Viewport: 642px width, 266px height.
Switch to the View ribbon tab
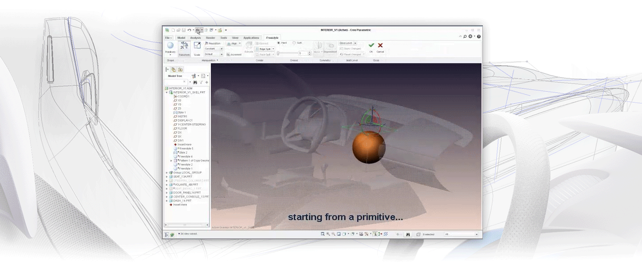[235, 38]
